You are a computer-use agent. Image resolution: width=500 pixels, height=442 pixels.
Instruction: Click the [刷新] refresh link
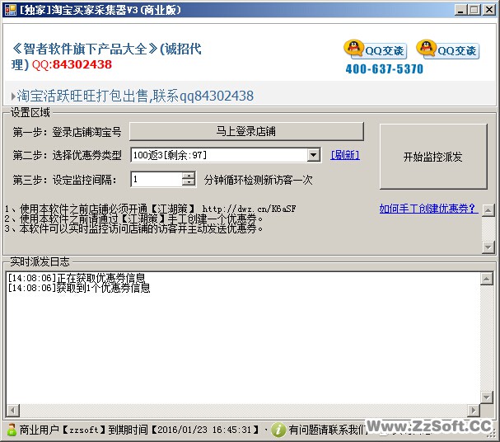click(x=345, y=155)
